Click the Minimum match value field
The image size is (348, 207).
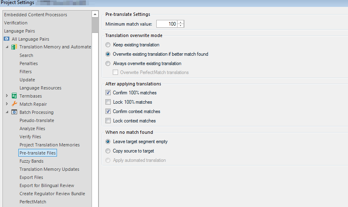click(167, 24)
